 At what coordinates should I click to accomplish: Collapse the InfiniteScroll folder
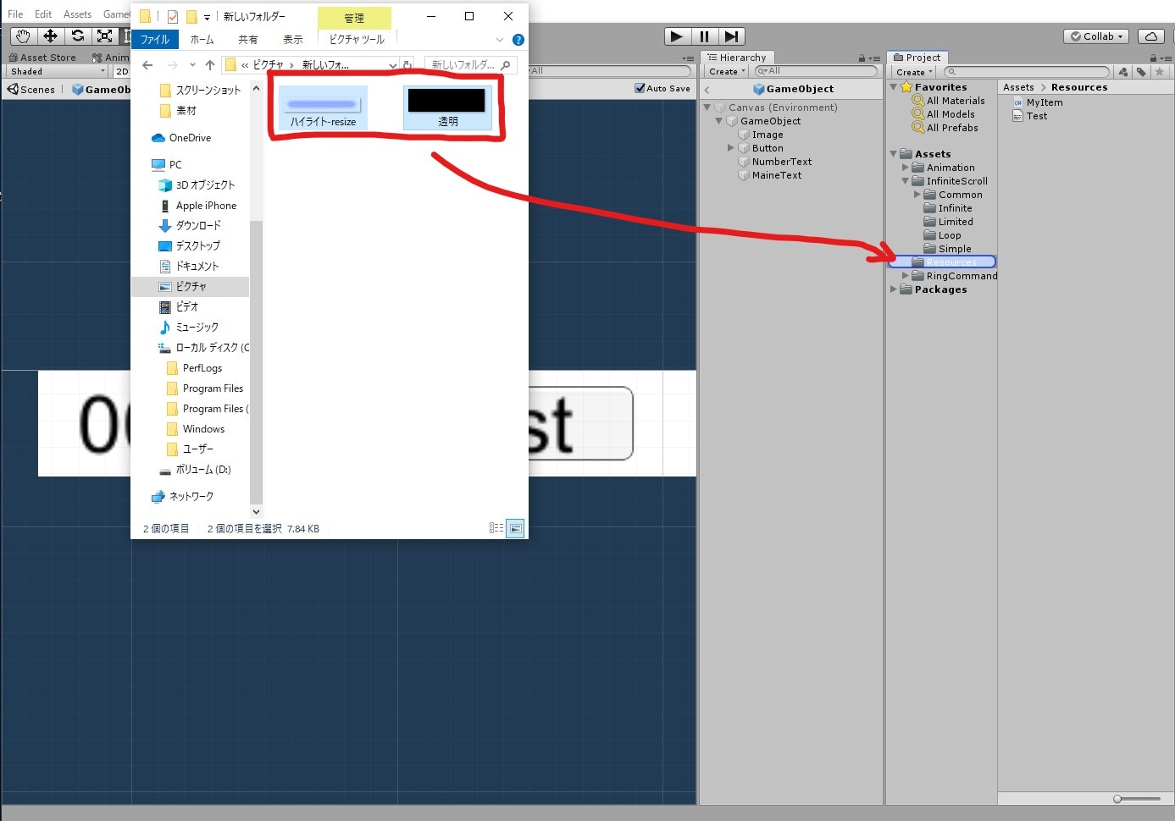tap(905, 181)
